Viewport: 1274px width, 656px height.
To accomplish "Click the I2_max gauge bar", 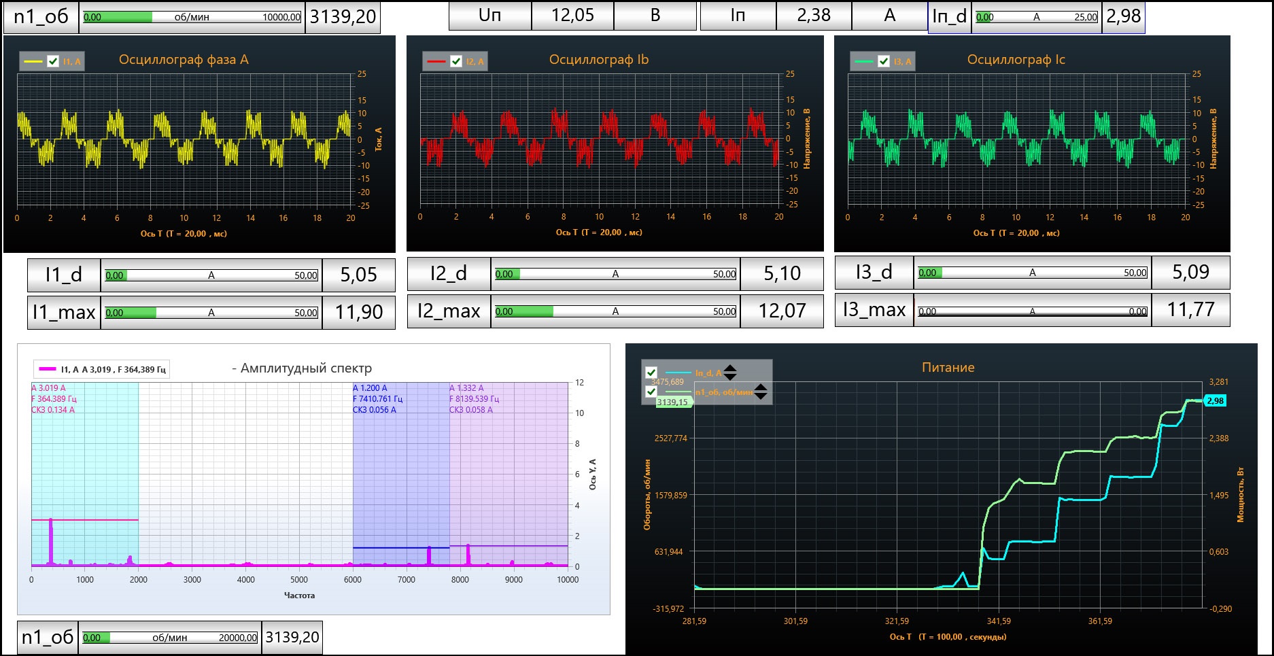I will point(615,311).
